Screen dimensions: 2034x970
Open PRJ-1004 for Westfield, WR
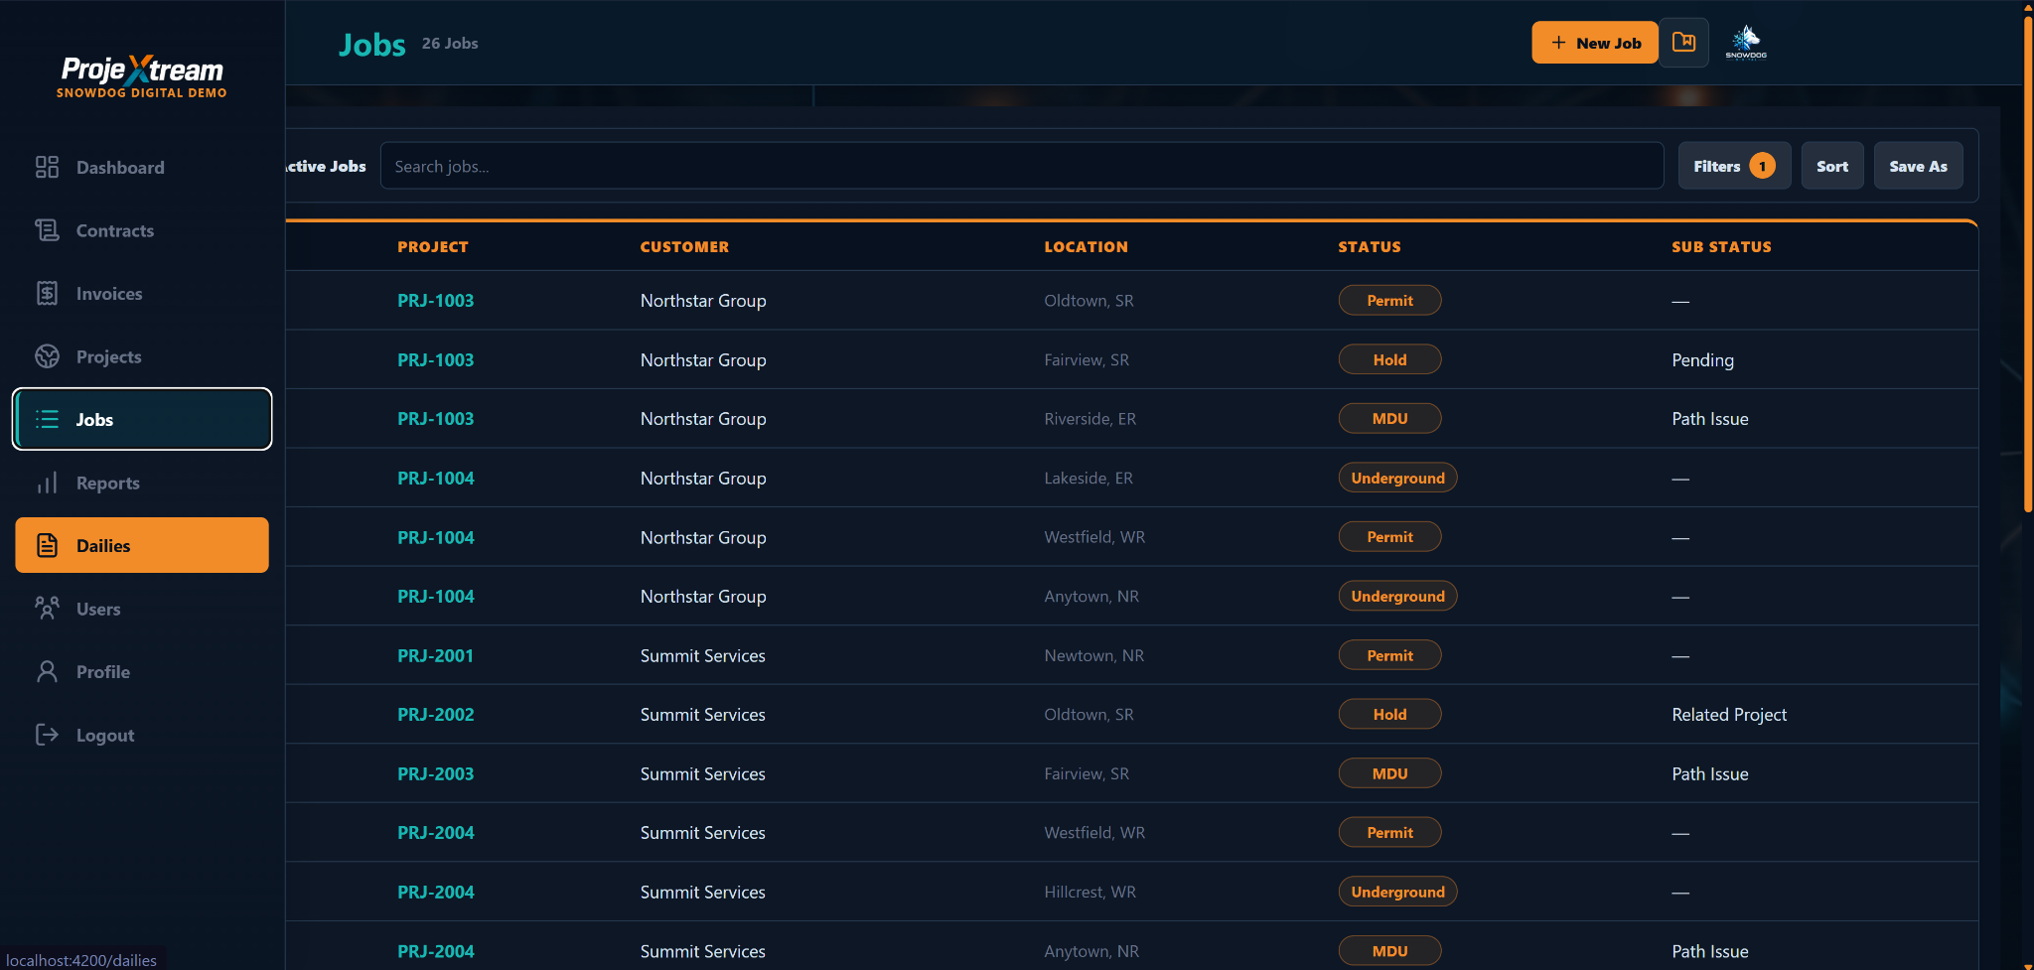click(436, 537)
